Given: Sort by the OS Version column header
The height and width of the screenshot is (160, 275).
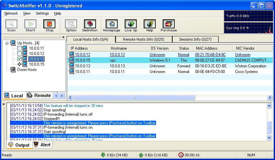Looking at the screenshot, I should 160,48.
